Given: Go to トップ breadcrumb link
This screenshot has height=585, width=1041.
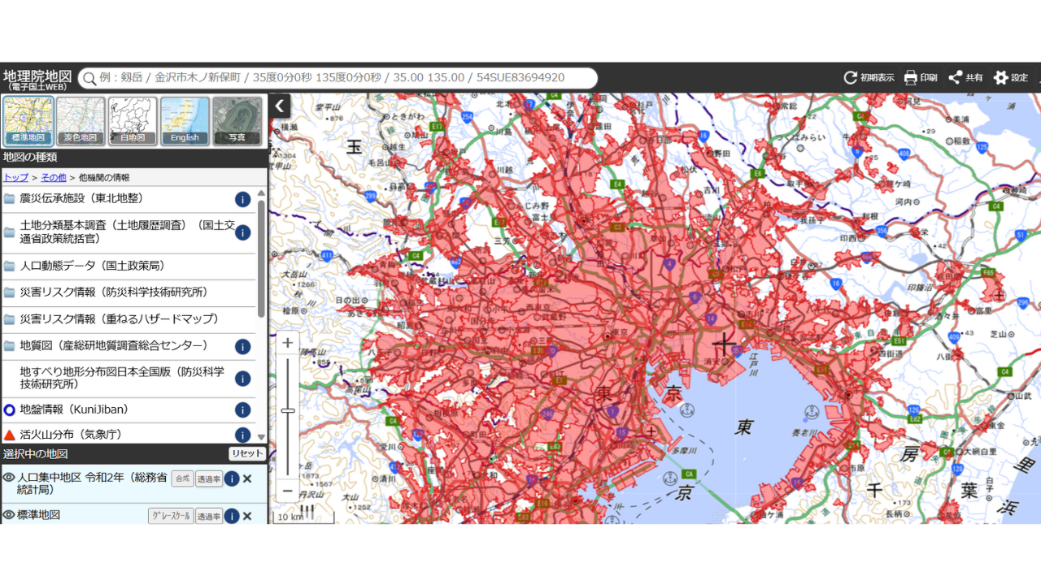Looking at the screenshot, I should pyautogui.click(x=15, y=177).
